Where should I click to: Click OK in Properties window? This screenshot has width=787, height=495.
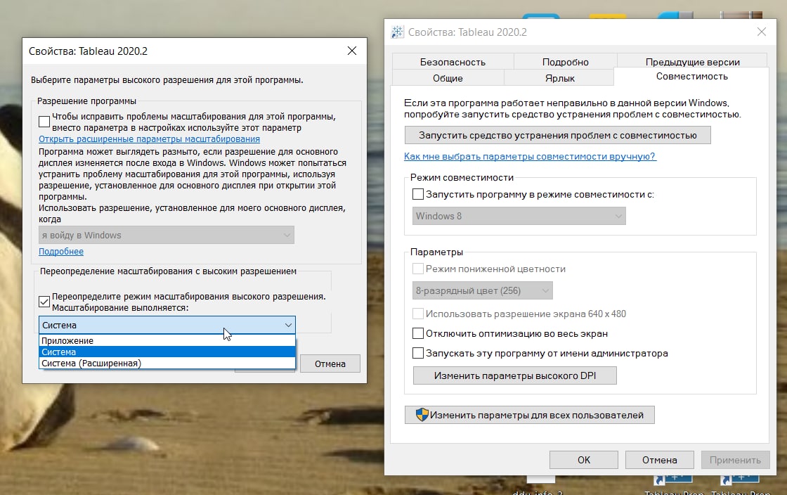[584, 460]
